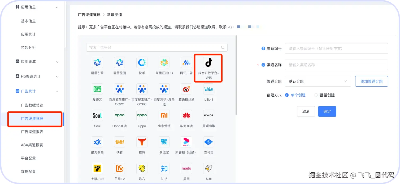The image size is (400, 184).
Task: Expand the H5渠道统计 sidebar section
Action: (x=57, y=77)
